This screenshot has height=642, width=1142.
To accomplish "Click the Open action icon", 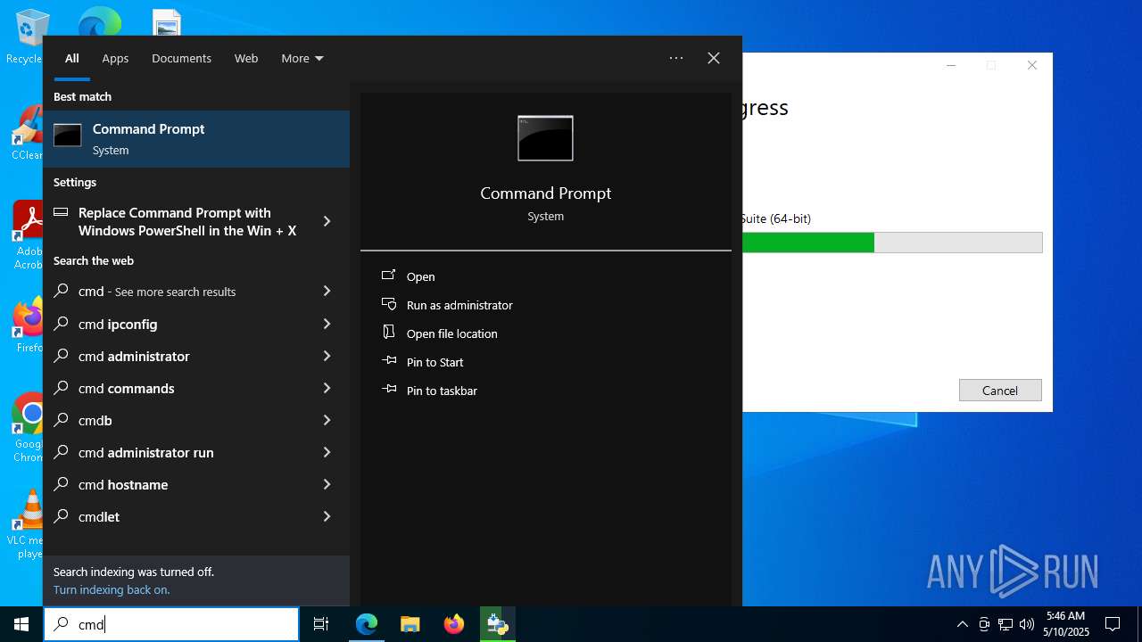I will pyautogui.click(x=389, y=276).
